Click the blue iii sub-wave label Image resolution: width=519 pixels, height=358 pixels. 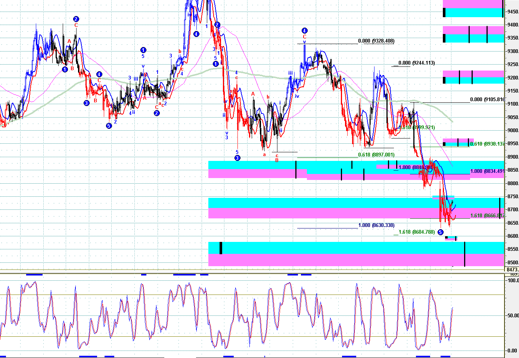click(290, 73)
